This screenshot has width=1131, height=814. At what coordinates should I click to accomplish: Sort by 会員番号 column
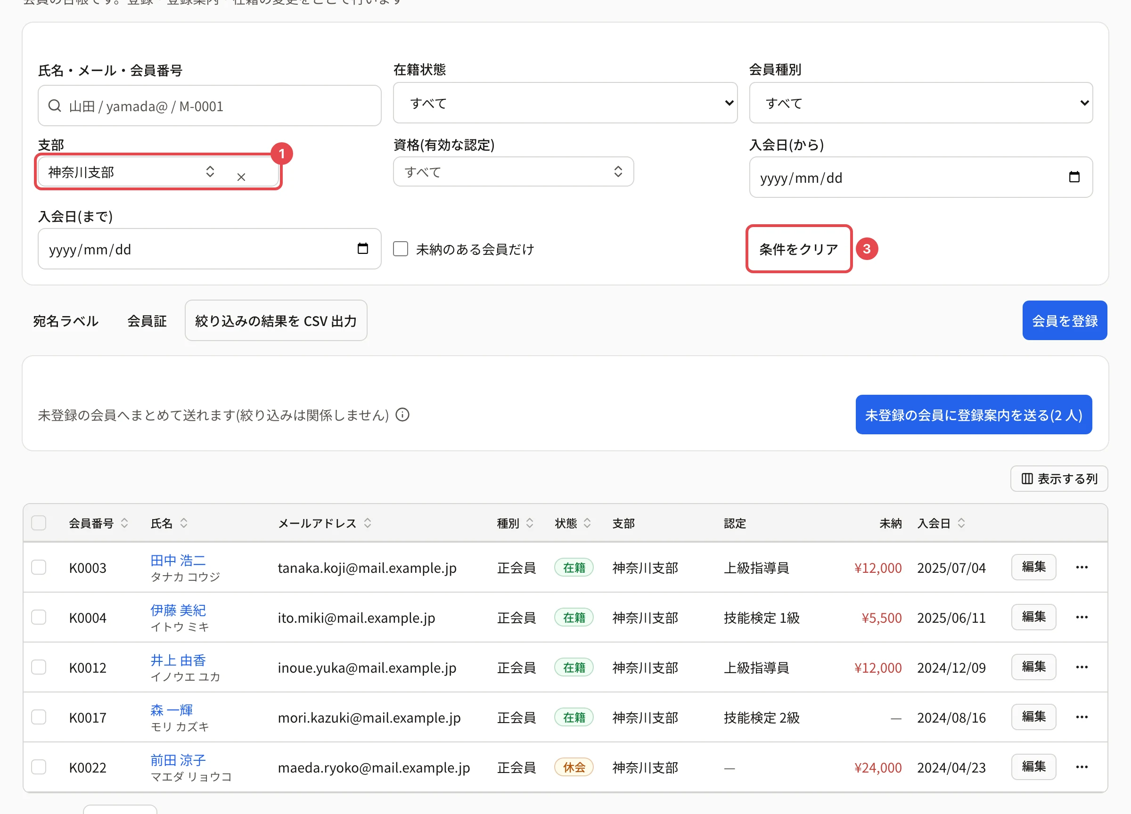click(x=99, y=523)
